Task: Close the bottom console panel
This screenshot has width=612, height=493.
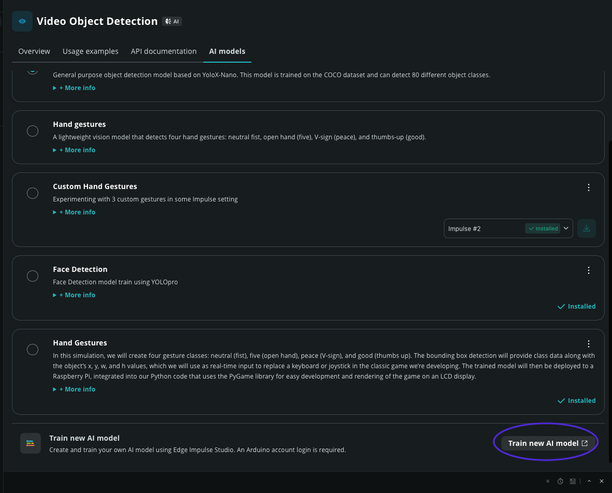Action: 602,481
